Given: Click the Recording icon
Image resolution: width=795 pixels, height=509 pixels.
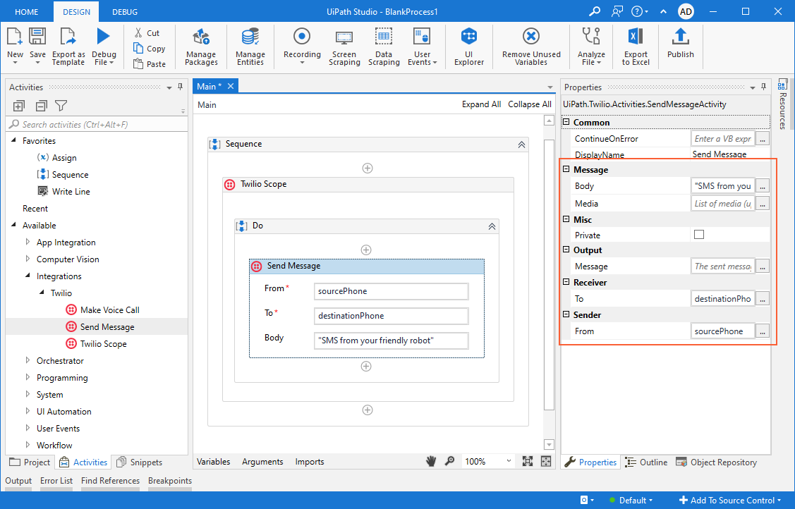Looking at the screenshot, I should pos(302,37).
